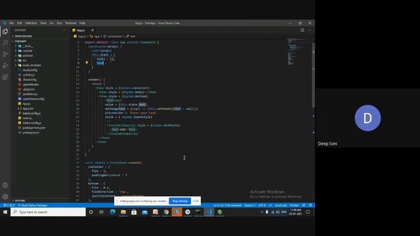Screen dimensions: 420x236
Task: Open Microsoft Edge from the taskbar
Action: click(112, 212)
